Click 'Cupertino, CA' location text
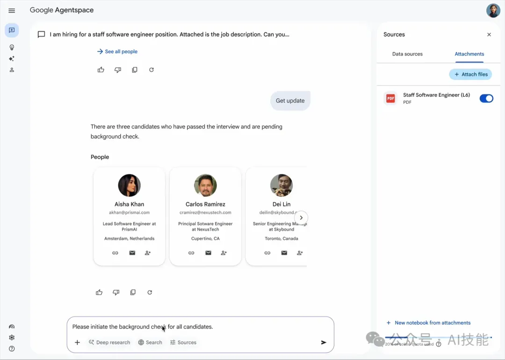 (x=205, y=238)
